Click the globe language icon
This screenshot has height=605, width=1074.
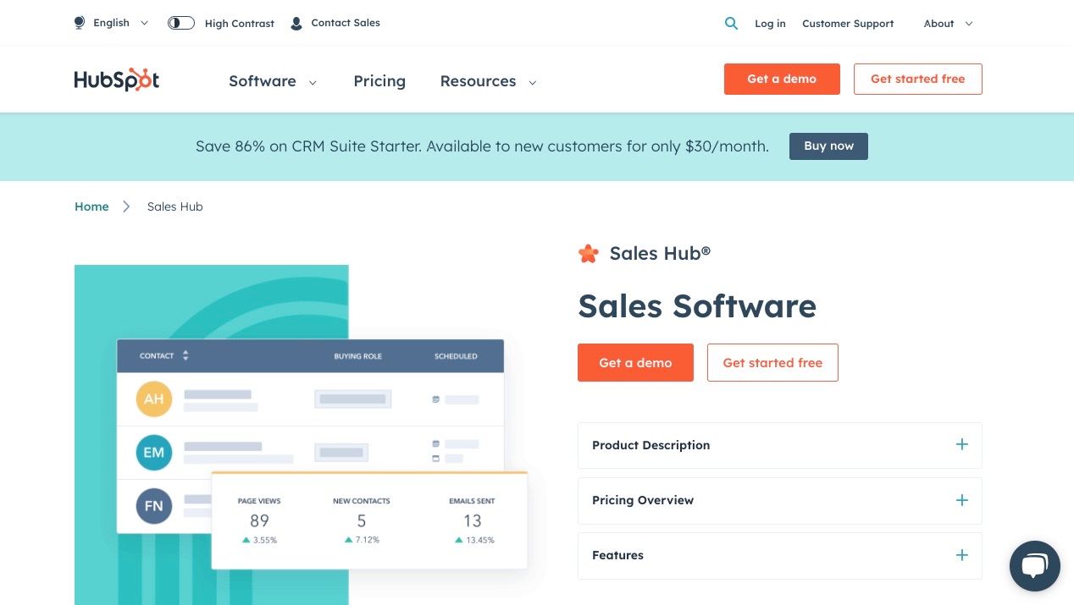[x=80, y=23]
